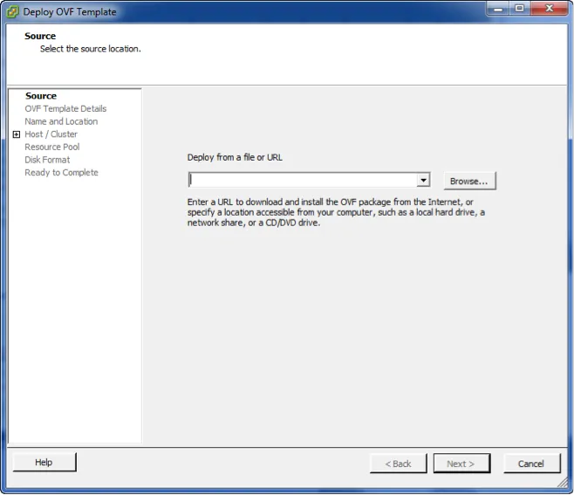Close the Deploy OVF Template window
The image size is (574, 495).
[x=549, y=9]
